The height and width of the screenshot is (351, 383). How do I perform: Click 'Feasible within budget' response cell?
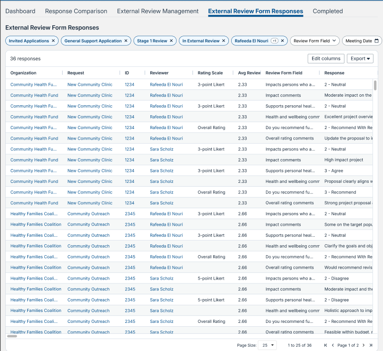pyautogui.click(x=348, y=331)
